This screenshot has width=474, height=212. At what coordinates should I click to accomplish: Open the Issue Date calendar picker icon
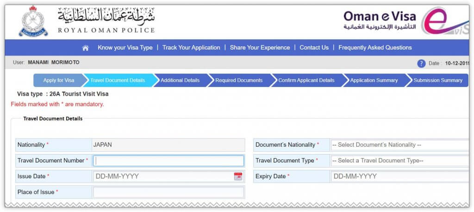238,176
